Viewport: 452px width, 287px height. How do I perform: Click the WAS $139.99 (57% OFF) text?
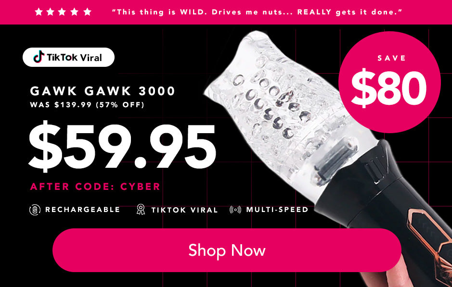coord(87,104)
